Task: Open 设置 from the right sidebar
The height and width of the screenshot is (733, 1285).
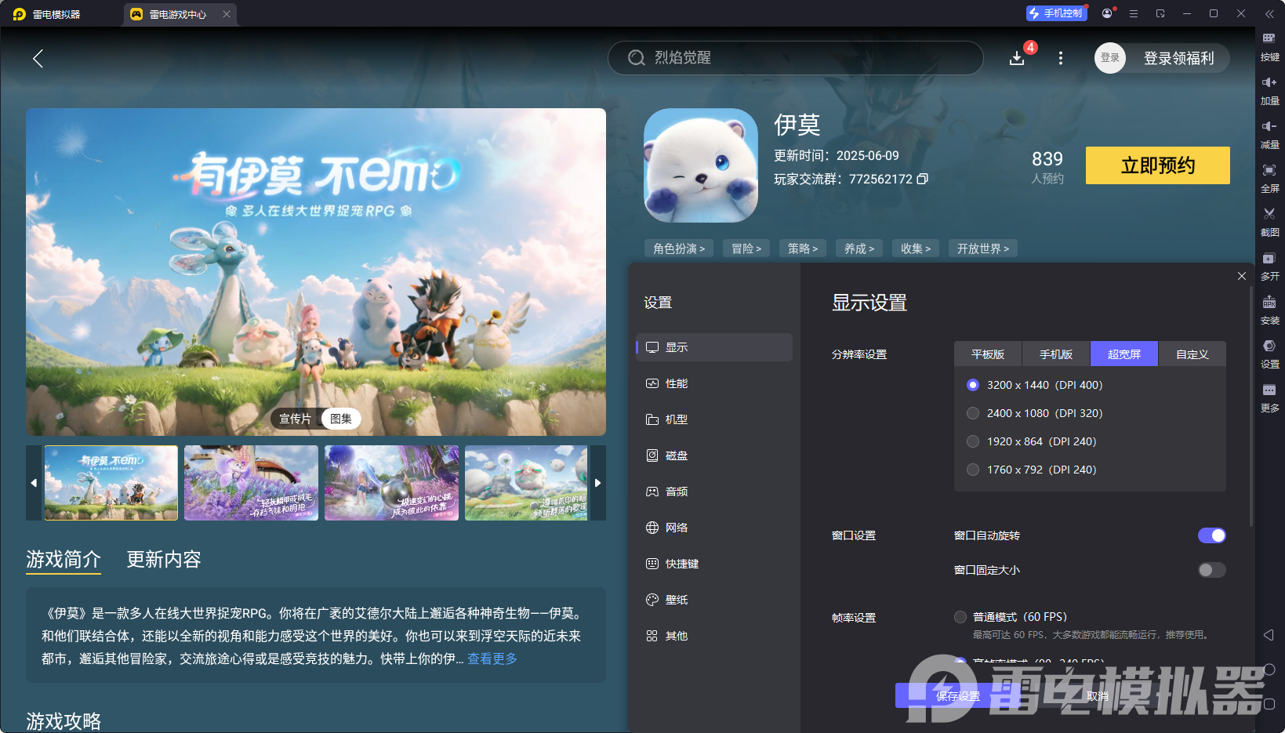Action: (1269, 354)
